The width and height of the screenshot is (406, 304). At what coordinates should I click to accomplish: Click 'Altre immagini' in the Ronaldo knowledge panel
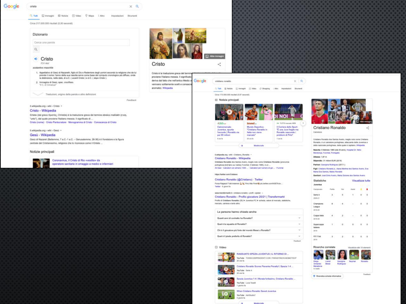pyautogui.click(x=364, y=122)
